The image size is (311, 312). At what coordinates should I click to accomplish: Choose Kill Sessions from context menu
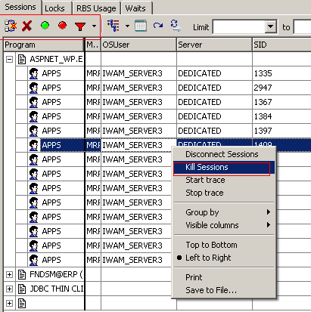pos(224,167)
